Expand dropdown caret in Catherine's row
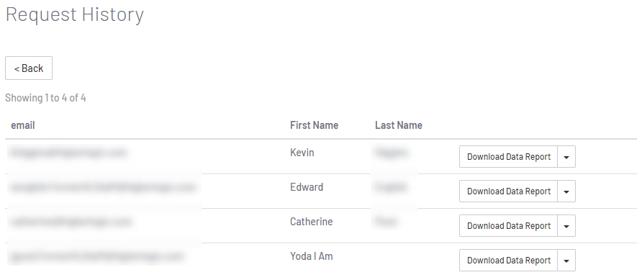Viewport: 642px width, 280px height. [566, 225]
